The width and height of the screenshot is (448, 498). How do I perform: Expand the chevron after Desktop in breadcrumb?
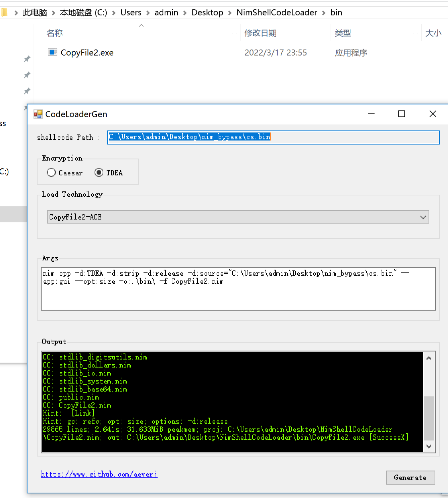coord(230,13)
